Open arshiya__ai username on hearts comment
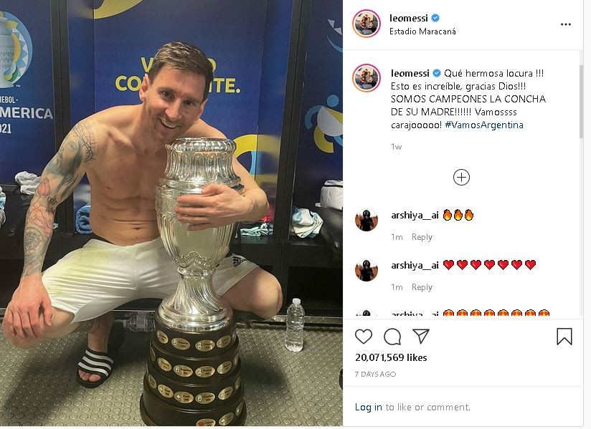Viewport: 591px width, 429px height. point(415,265)
